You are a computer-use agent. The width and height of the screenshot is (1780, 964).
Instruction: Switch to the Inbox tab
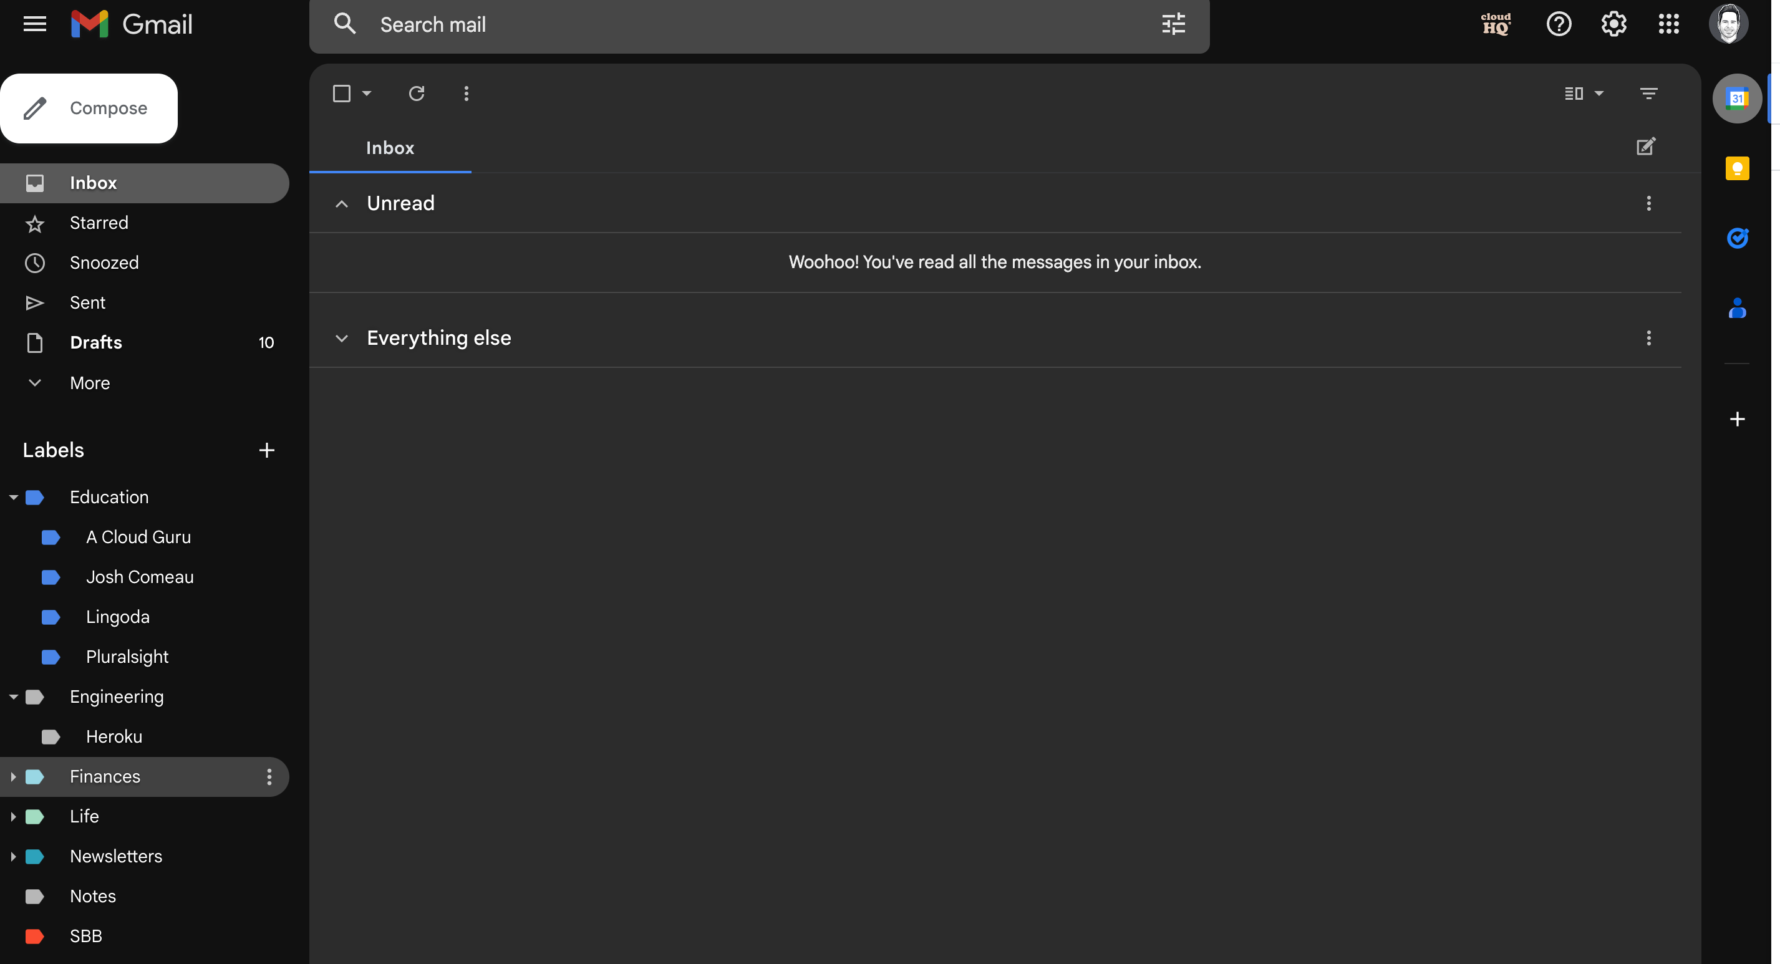390,148
